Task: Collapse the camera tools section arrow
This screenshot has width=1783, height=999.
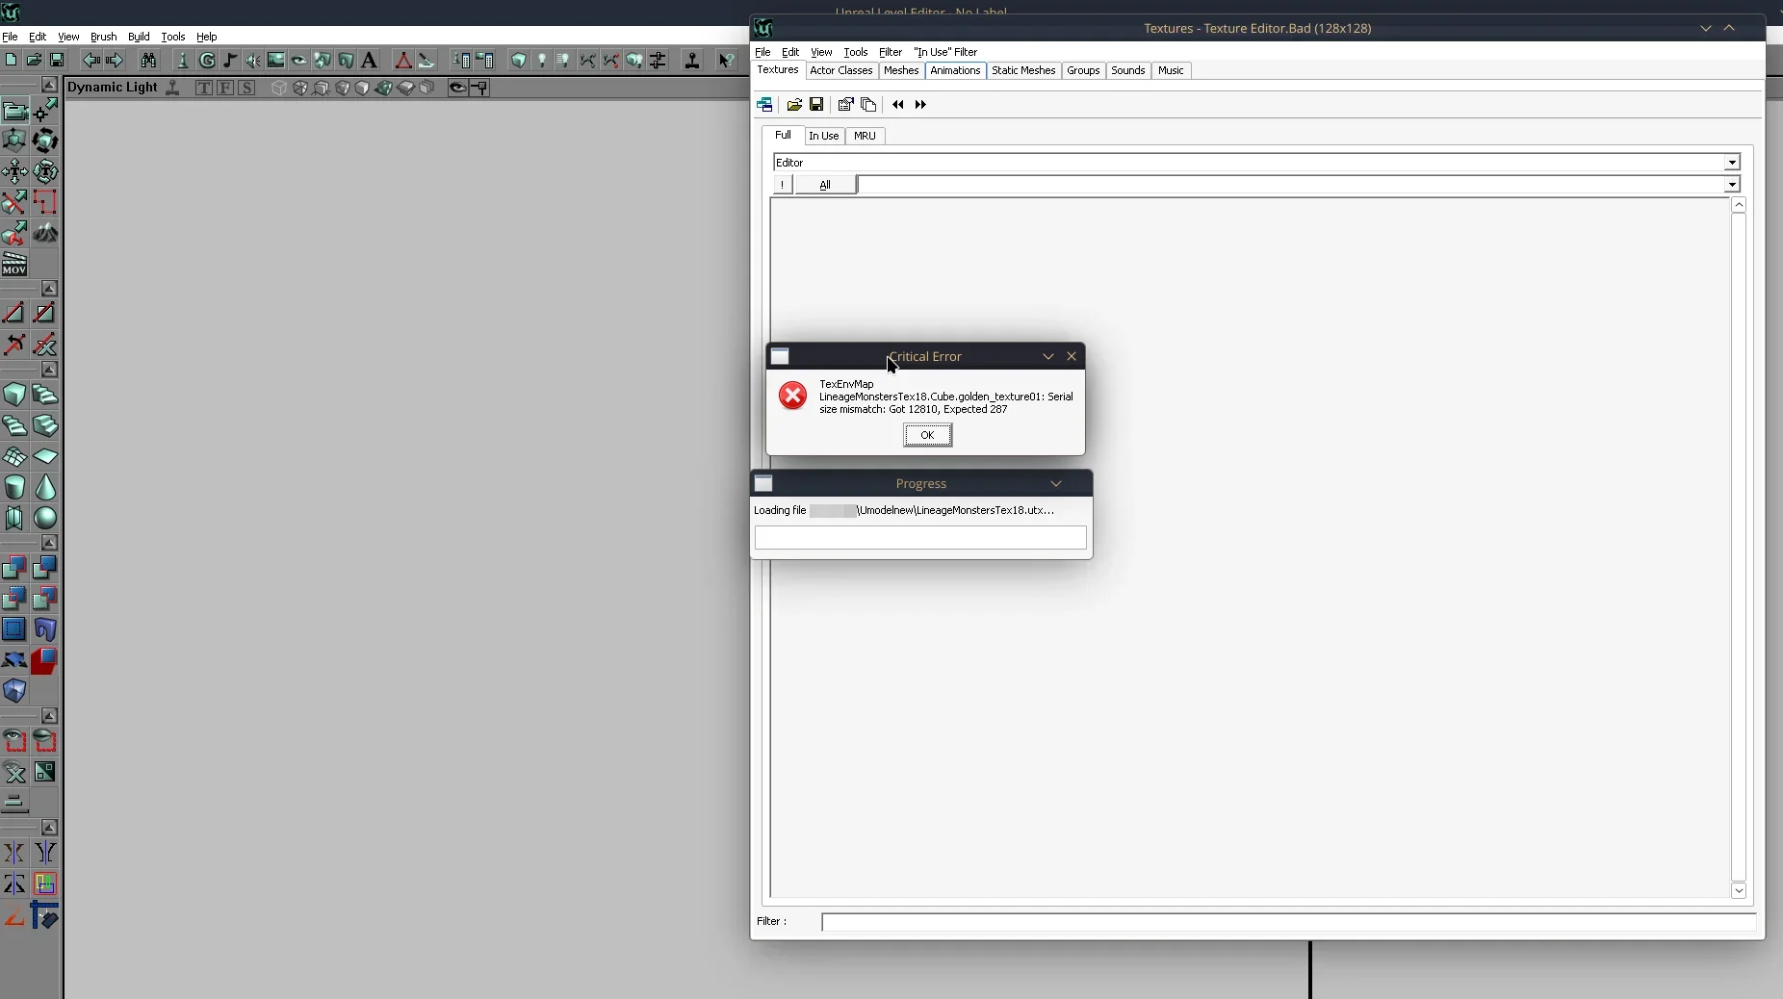Action: coord(49,85)
